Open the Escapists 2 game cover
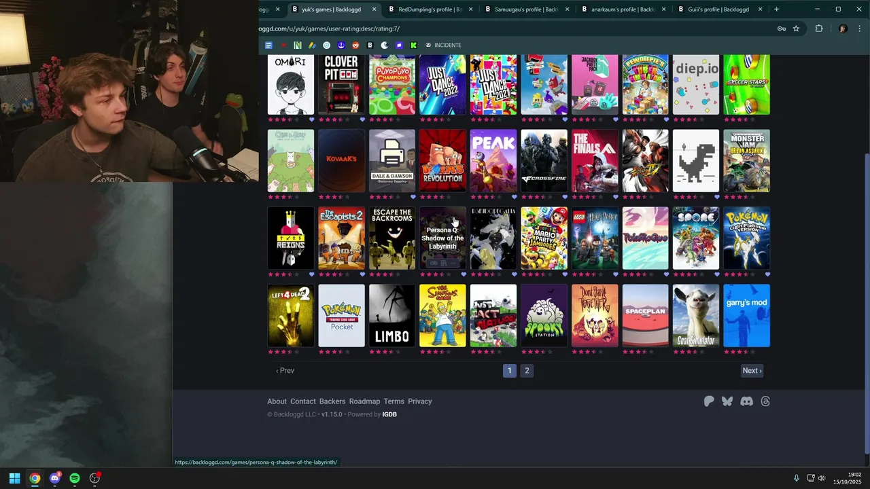Image resolution: width=870 pixels, height=489 pixels. [341, 238]
